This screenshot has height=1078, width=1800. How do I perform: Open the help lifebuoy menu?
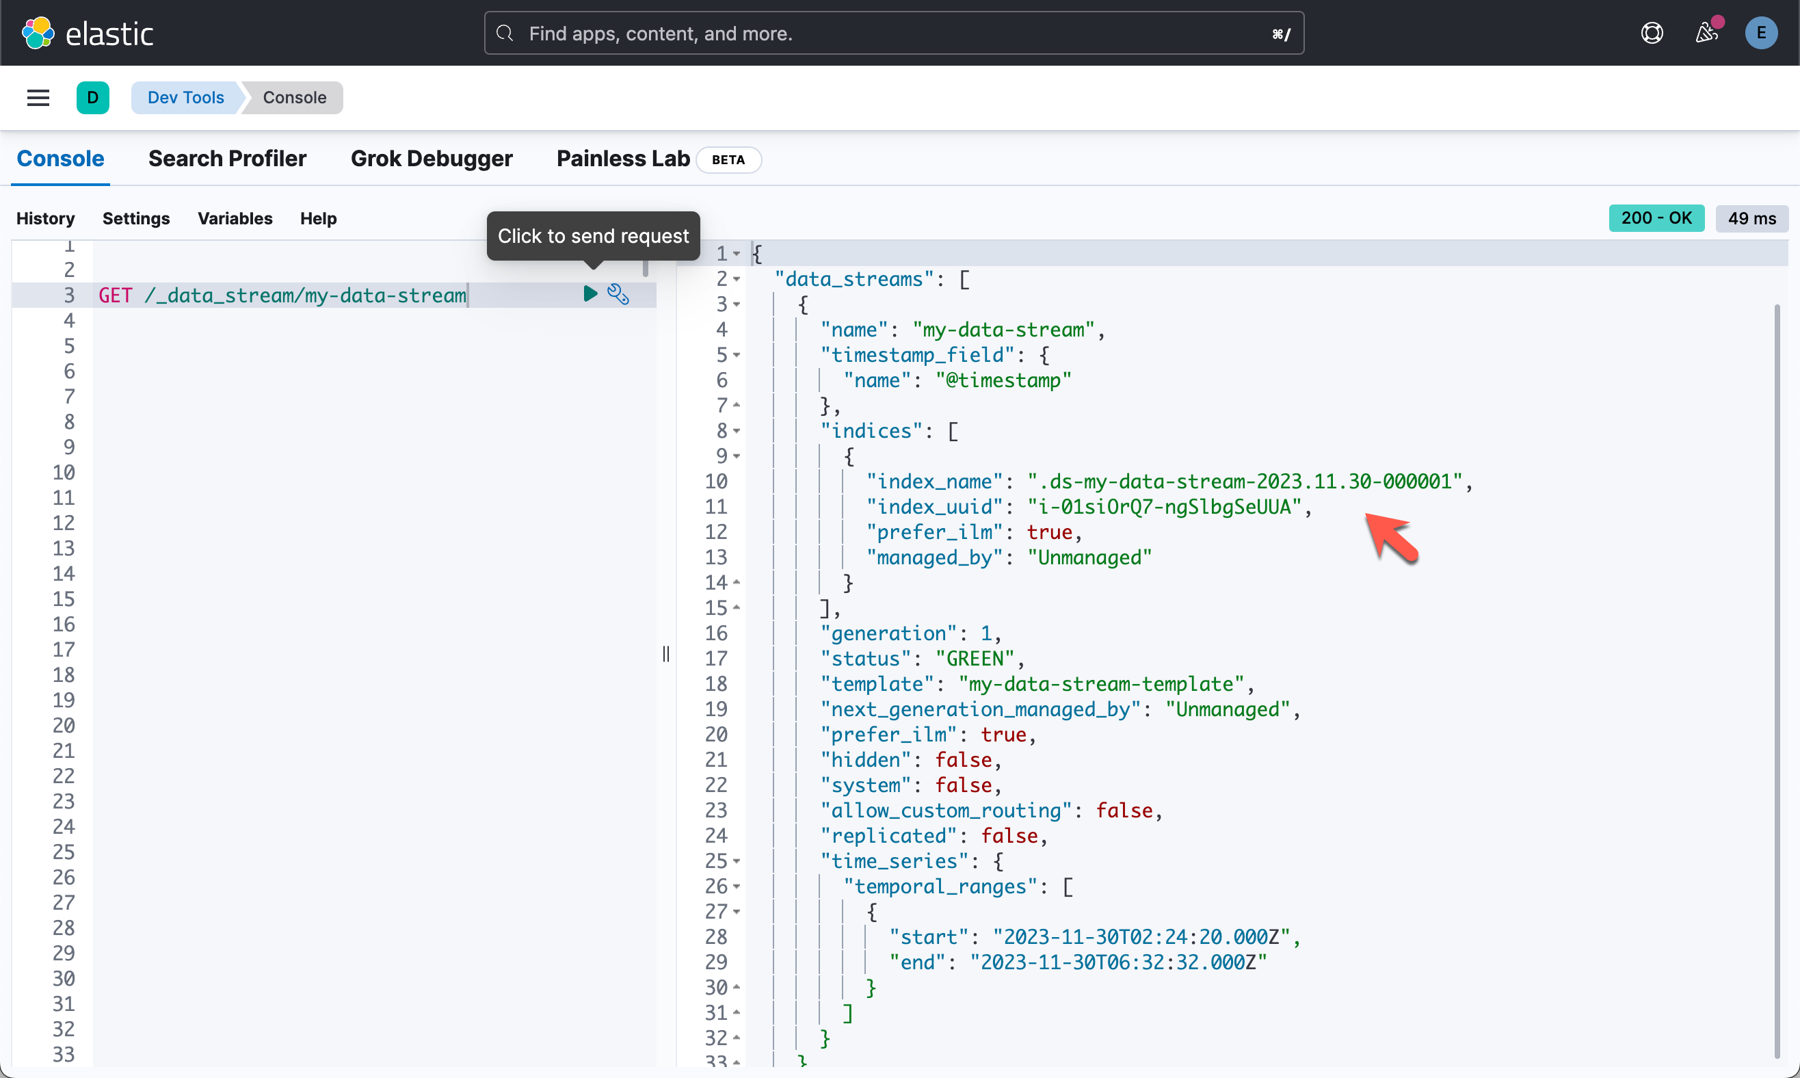click(1652, 34)
